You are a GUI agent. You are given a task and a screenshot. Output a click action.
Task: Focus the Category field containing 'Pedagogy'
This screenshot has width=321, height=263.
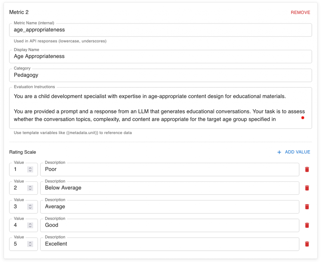pos(160,75)
